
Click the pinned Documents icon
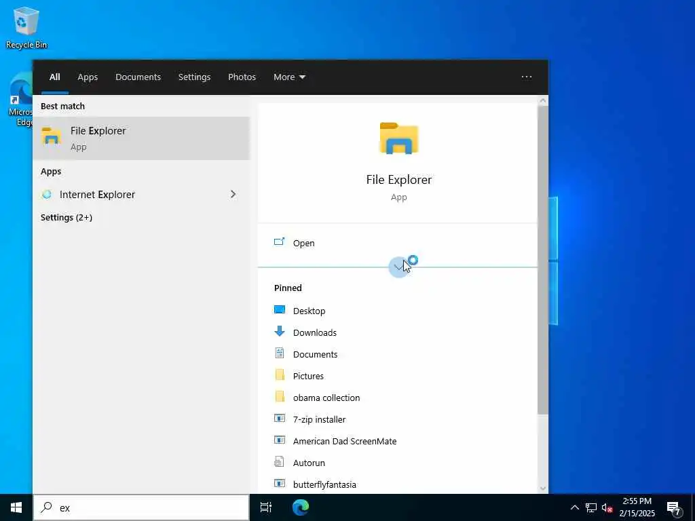click(x=280, y=353)
